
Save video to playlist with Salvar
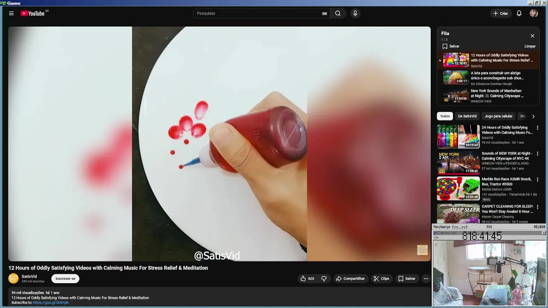pos(407,278)
